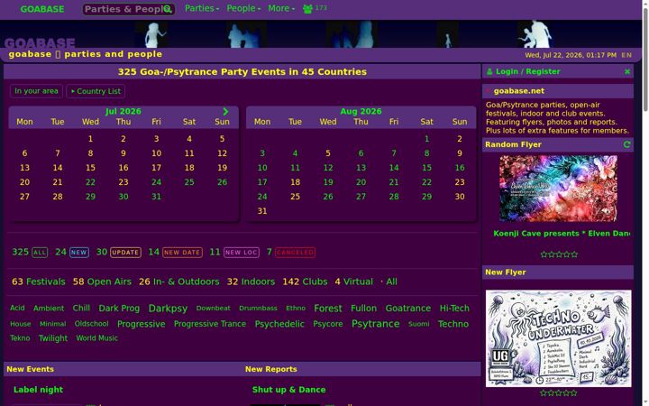
Task: Open the Shut up & Dance report
Action: pos(289,390)
